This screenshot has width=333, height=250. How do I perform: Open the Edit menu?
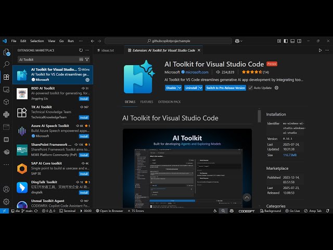(x=23, y=41)
